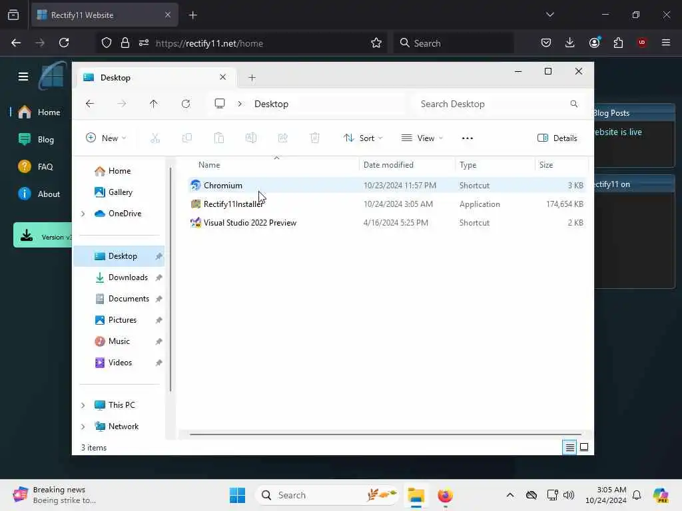The height and width of the screenshot is (511, 682).
Task: Open File Explorer from taskbar
Action: [x=416, y=495]
